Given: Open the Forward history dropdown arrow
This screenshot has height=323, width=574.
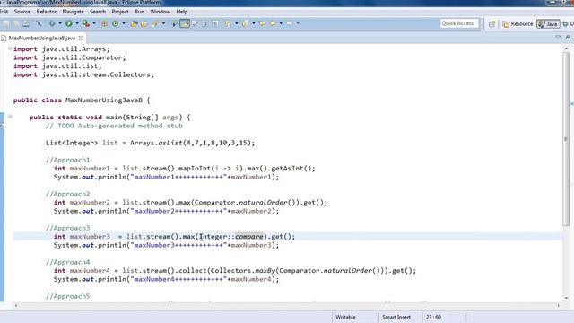Looking at the screenshot, I should pos(298,23).
